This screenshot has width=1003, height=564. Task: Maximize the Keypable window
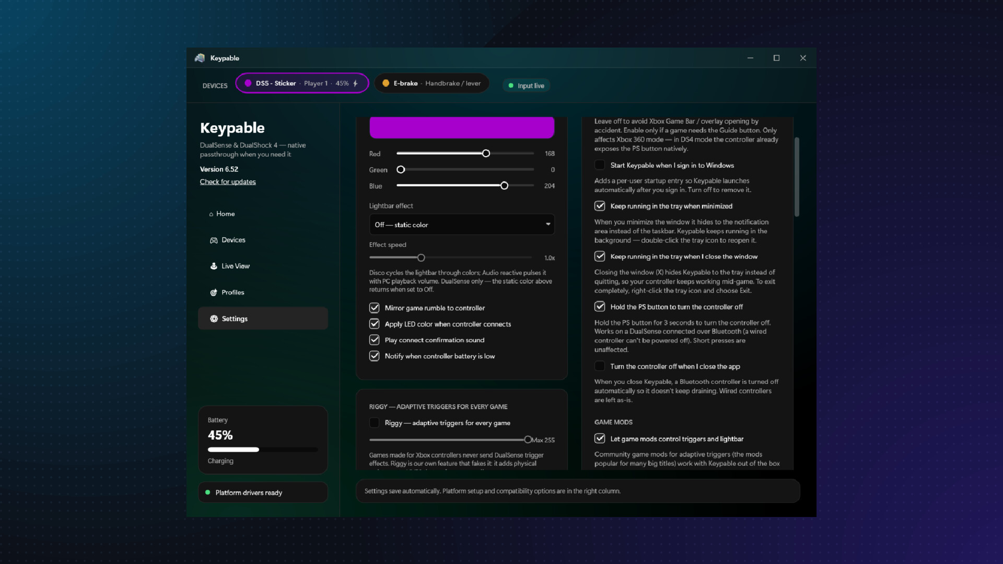click(776, 58)
